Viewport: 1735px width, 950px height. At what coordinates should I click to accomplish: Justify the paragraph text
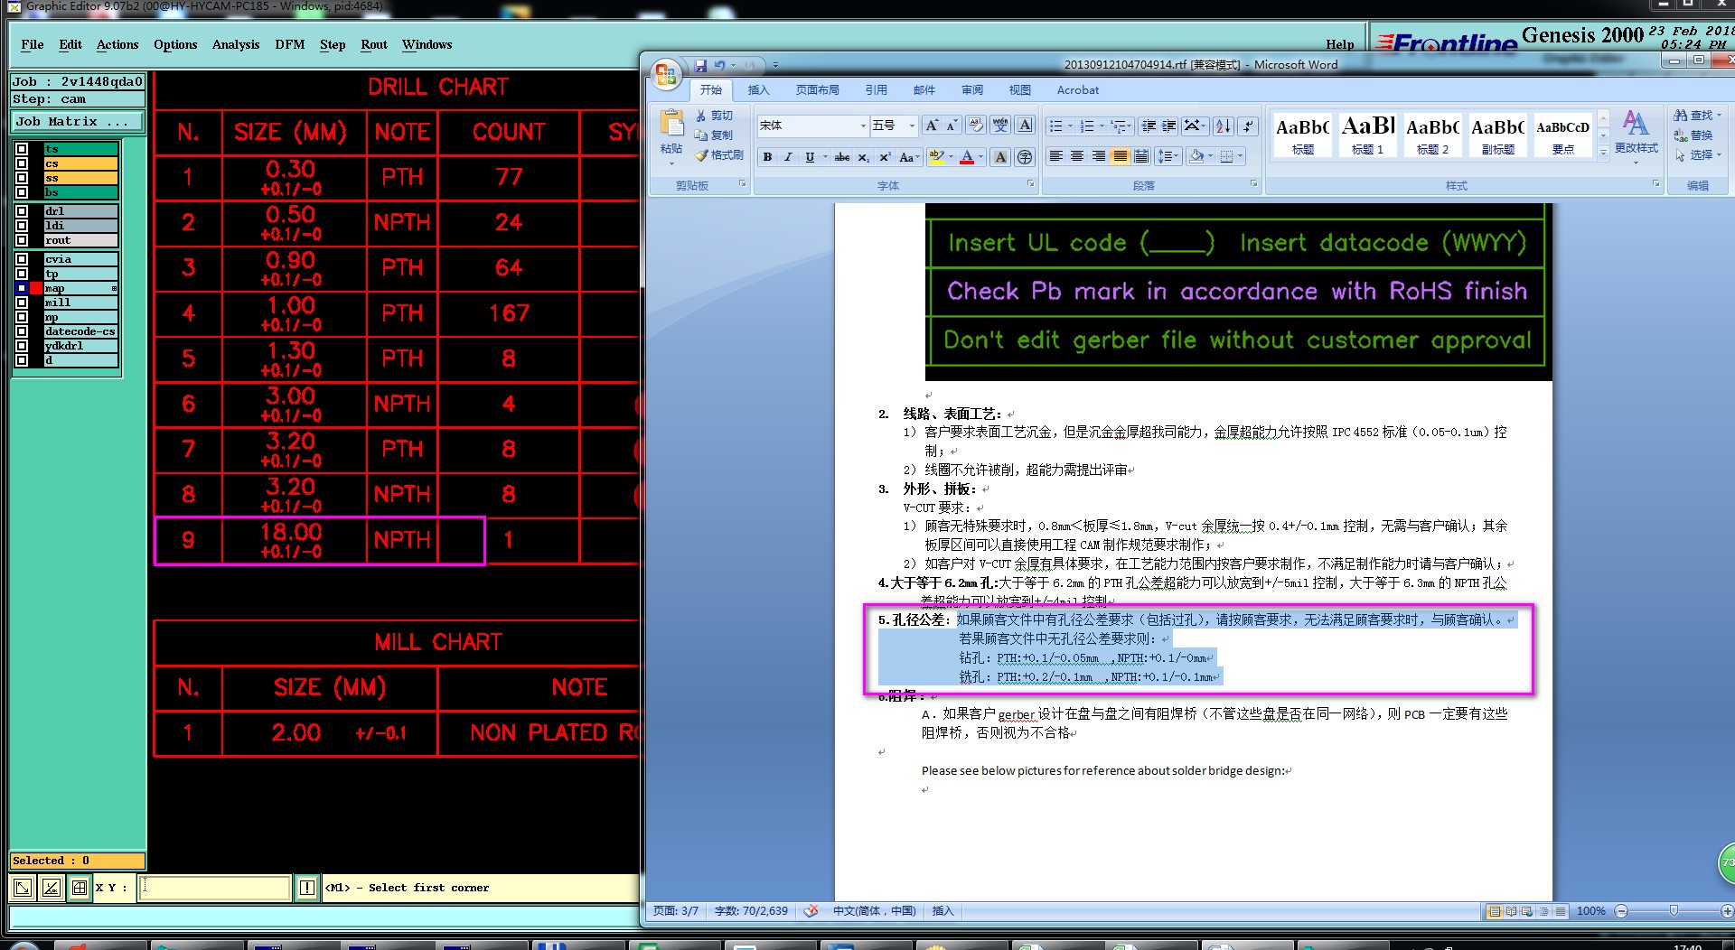coord(1121,156)
